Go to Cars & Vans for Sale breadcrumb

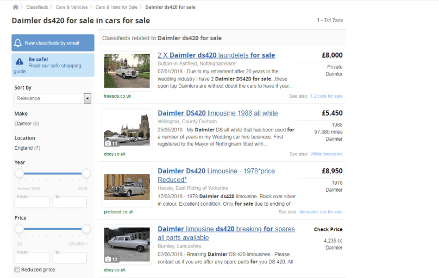click(x=116, y=7)
